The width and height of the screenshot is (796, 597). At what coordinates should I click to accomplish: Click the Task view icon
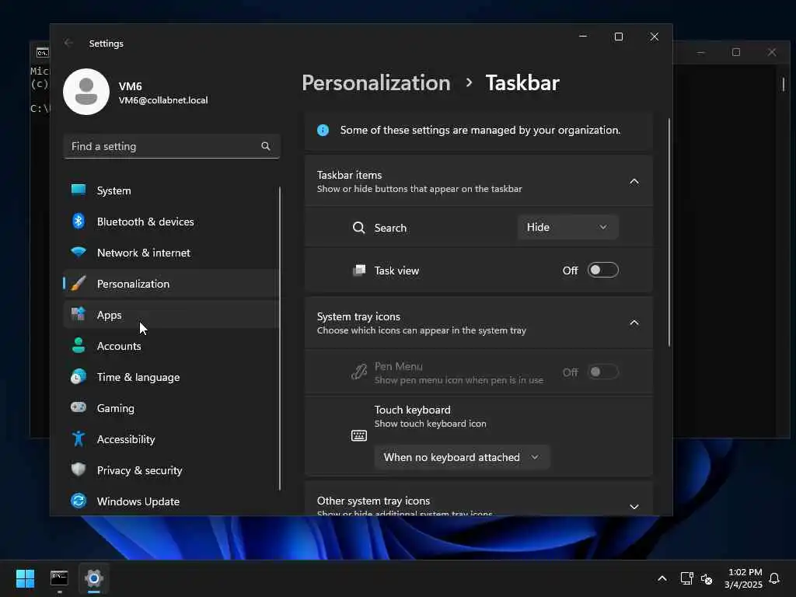359,270
